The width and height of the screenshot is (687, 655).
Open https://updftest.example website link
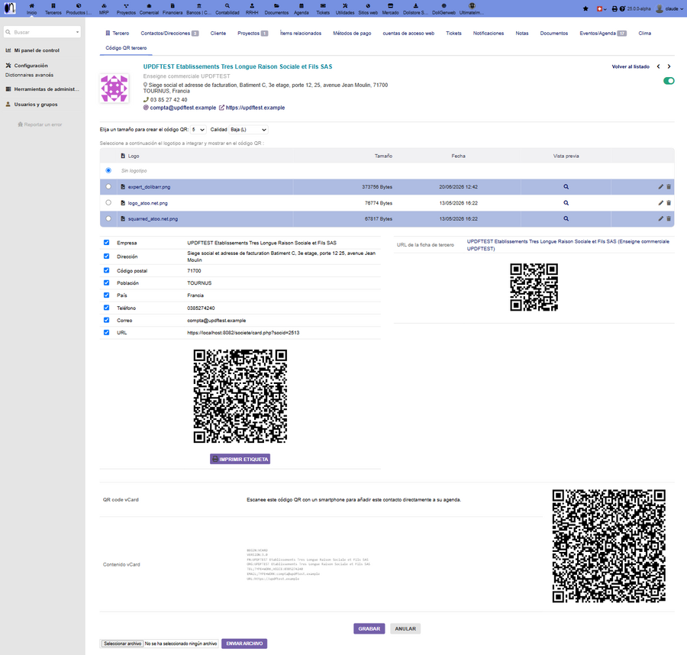point(255,108)
